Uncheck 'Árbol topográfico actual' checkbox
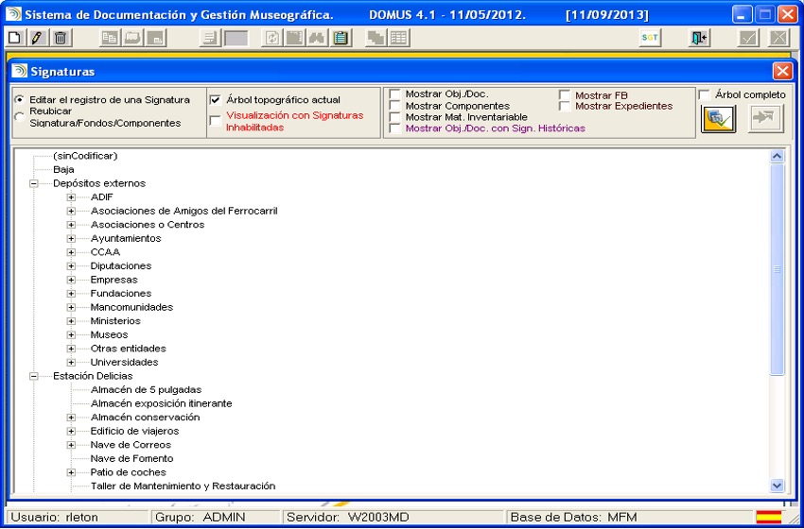This screenshot has height=529, width=804. pyautogui.click(x=216, y=99)
